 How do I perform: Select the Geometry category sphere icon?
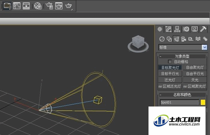pos(162,39)
